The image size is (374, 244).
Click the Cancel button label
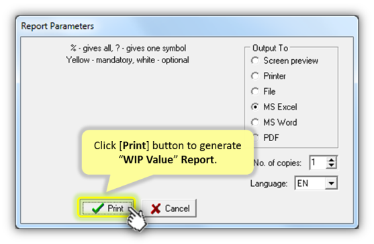pos(177,208)
